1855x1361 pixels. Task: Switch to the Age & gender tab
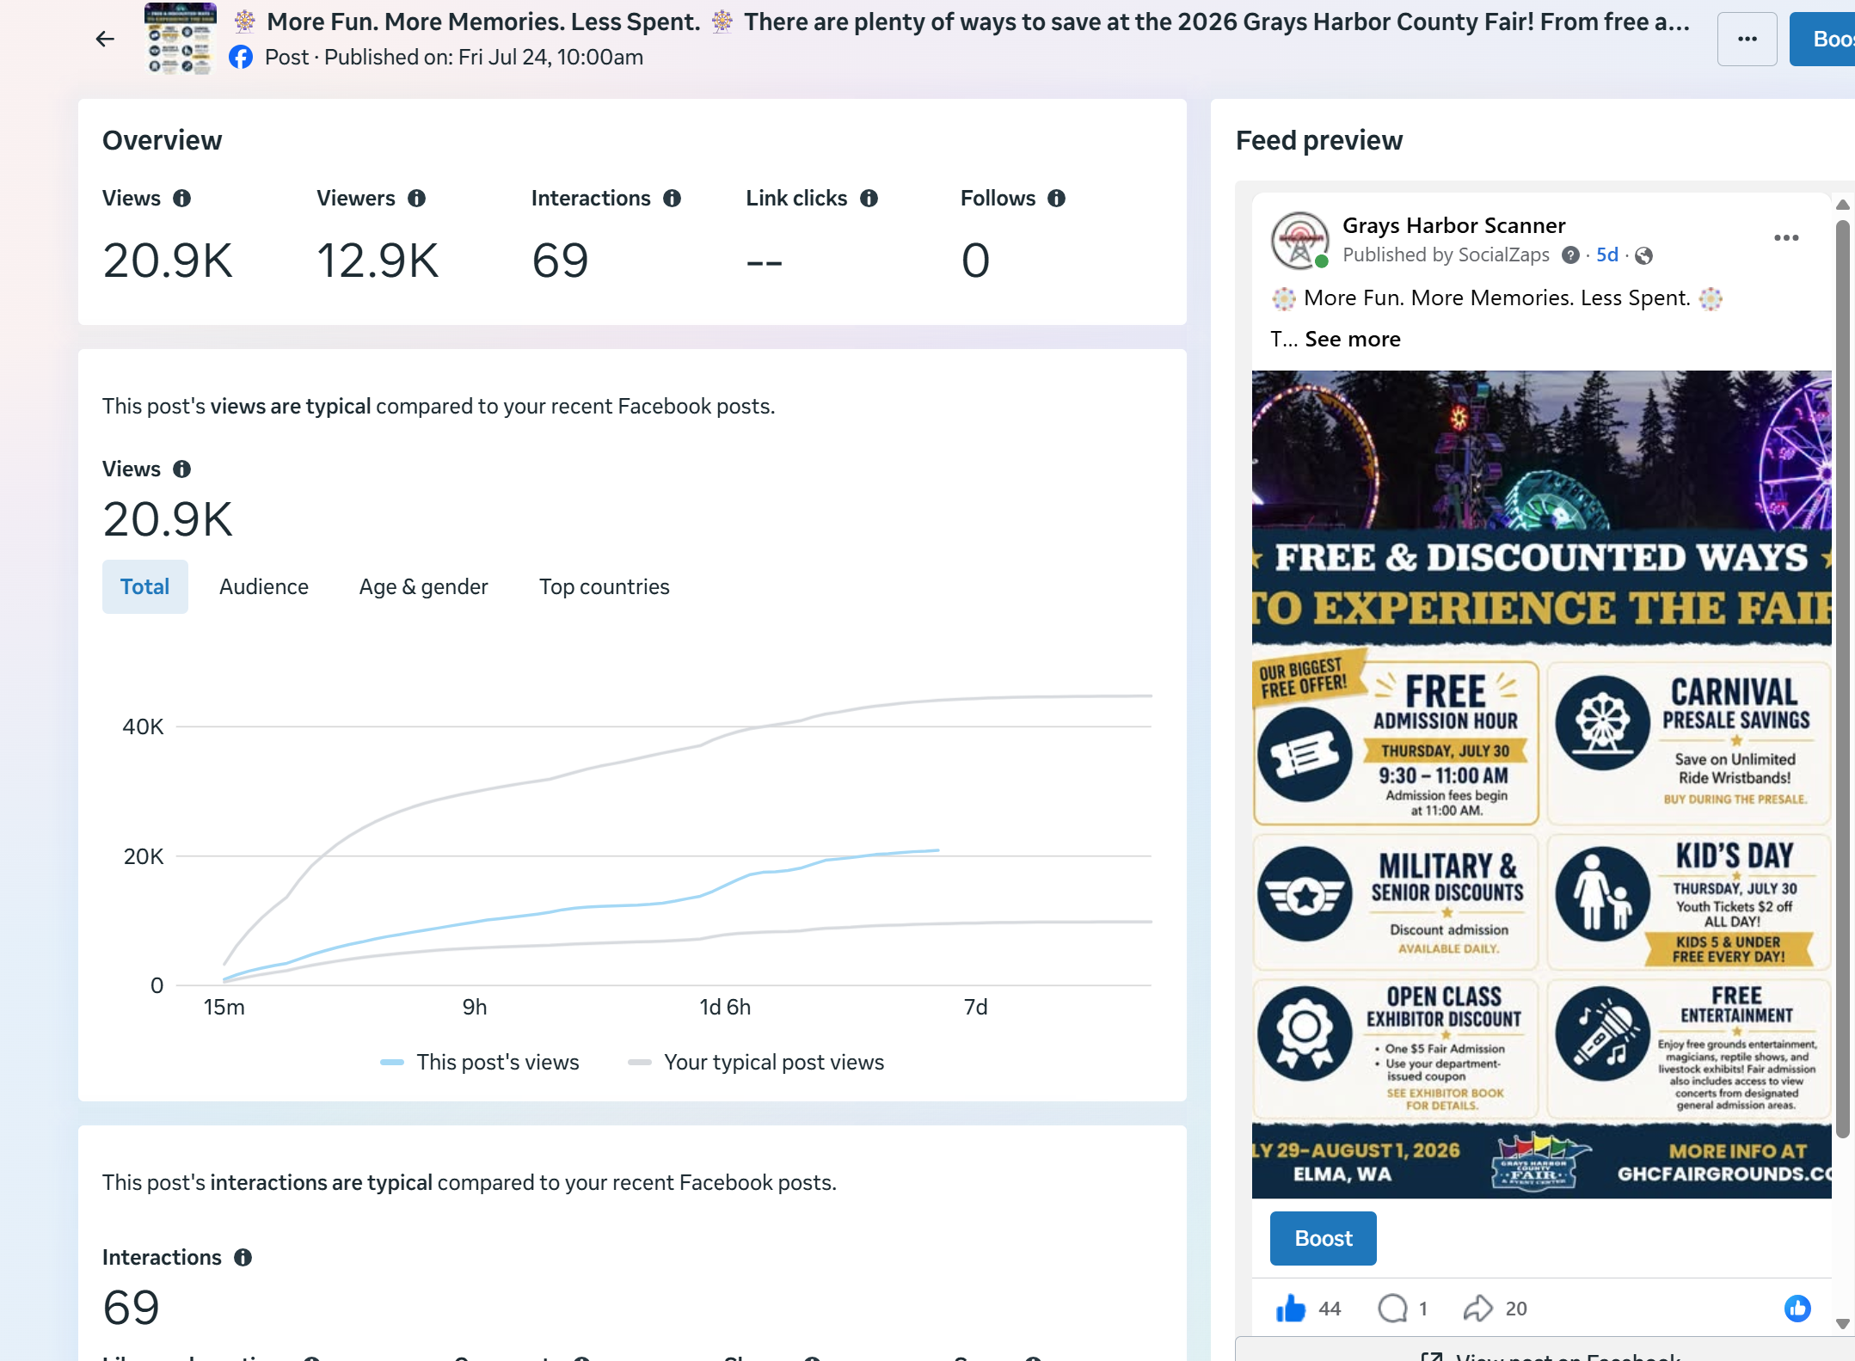423,587
